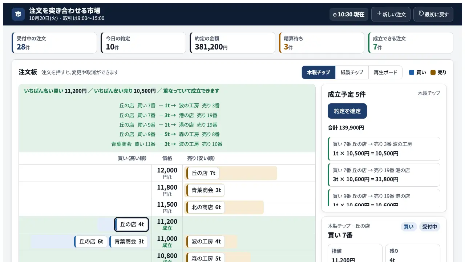465x262 pixels.
Task: Reset the board with 最初に戻す
Action: tap(433, 14)
